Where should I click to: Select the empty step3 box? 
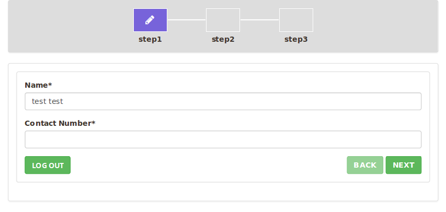pos(296,20)
